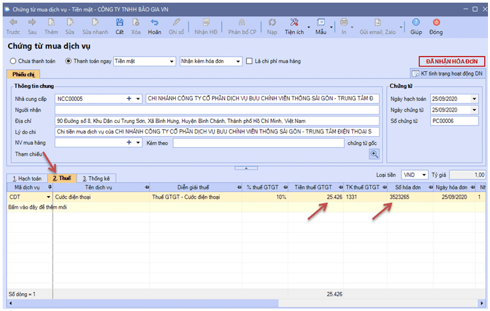
Task: Click the plus icon next to supplier code
Action: click(x=129, y=98)
